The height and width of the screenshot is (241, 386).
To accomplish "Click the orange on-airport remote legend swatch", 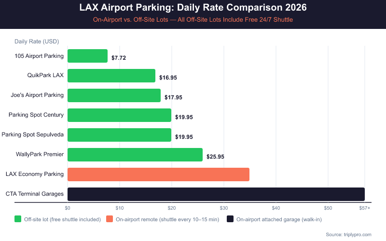I will click(x=109, y=219).
